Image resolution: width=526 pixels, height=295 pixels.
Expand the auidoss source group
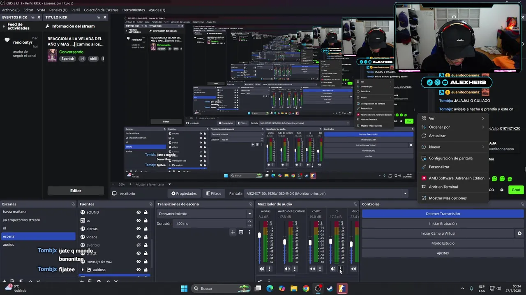(x=83, y=270)
